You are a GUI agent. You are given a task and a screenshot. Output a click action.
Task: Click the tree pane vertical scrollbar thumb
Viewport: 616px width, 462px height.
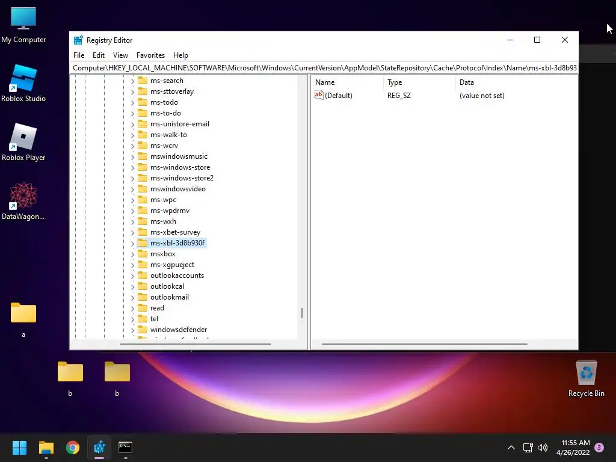coord(302,313)
